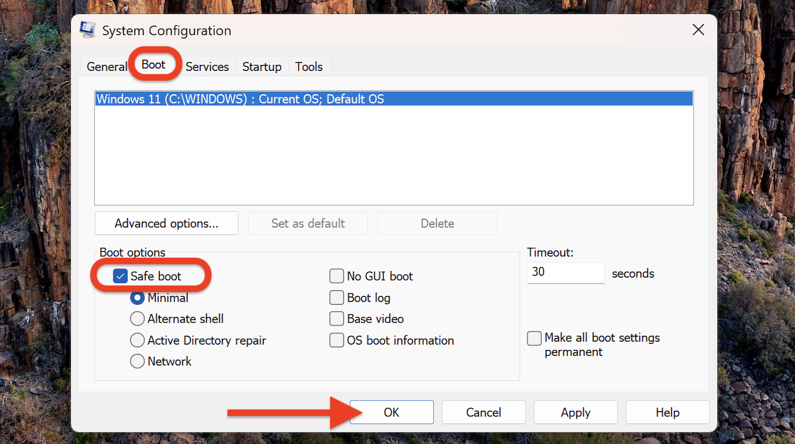
Task: Open the Boot tab
Action: point(154,64)
